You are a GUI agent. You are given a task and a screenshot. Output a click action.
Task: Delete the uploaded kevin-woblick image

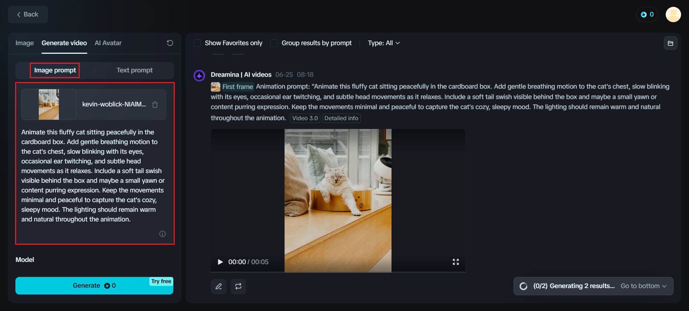click(x=155, y=105)
